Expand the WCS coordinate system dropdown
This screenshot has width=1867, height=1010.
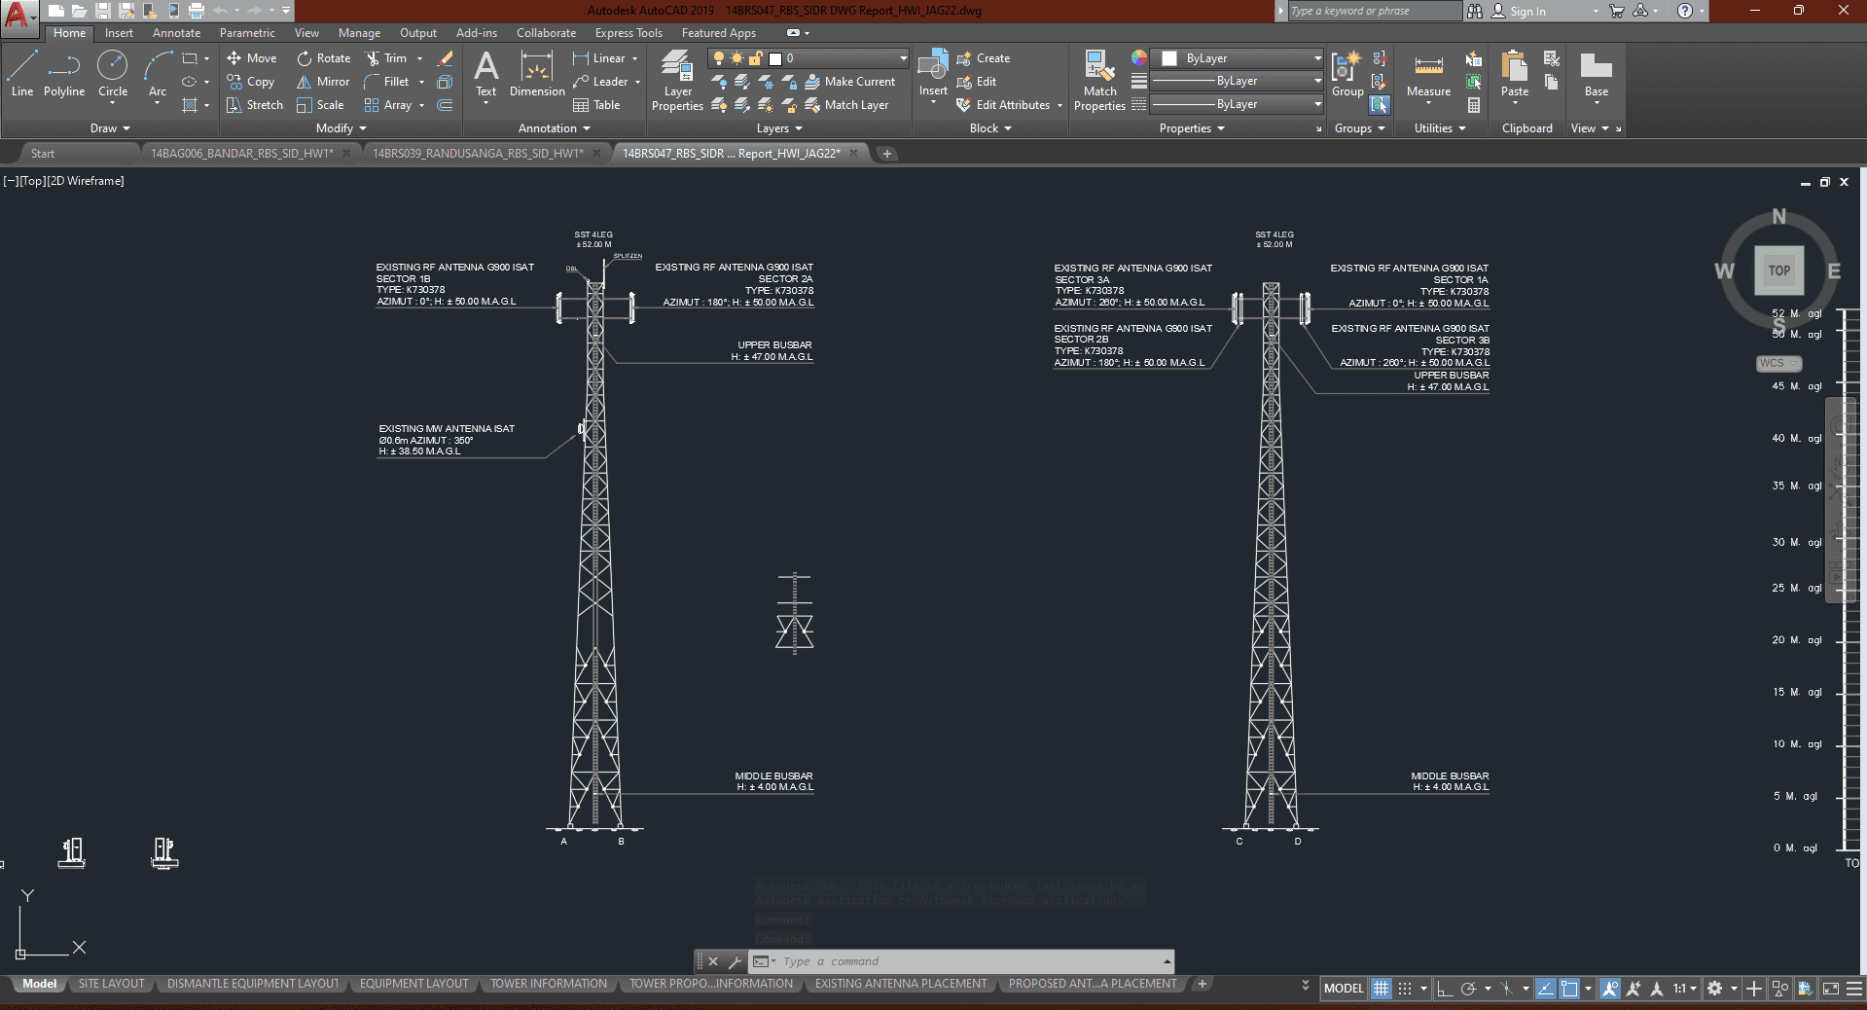tap(1778, 363)
